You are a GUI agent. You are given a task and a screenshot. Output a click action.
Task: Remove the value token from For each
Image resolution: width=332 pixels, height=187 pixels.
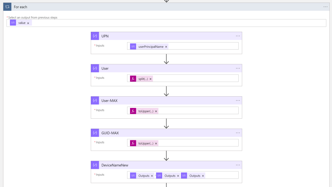28,23
